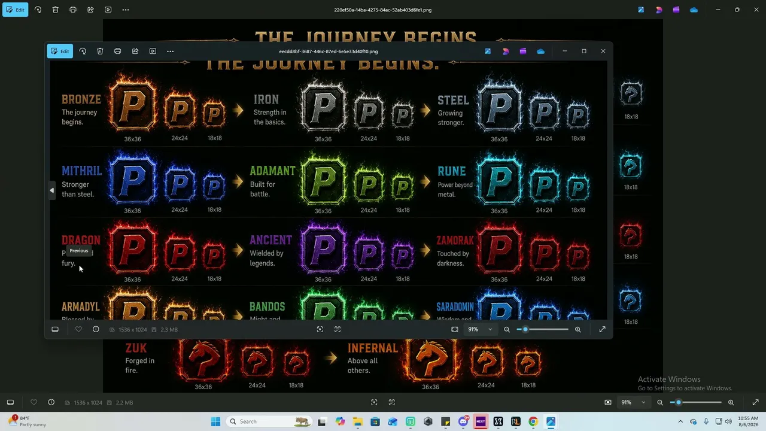The width and height of the screenshot is (766, 431).
Task: Show file info in the front Photos window
Action: [x=96, y=329]
